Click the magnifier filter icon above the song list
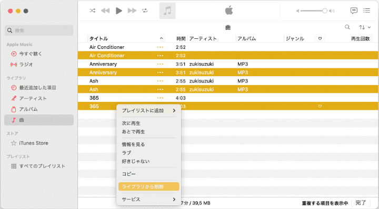 347,27
